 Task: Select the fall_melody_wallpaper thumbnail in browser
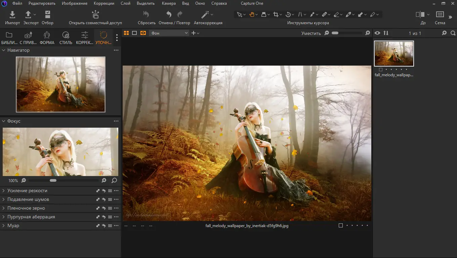pyautogui.click(x=394, y=54)
